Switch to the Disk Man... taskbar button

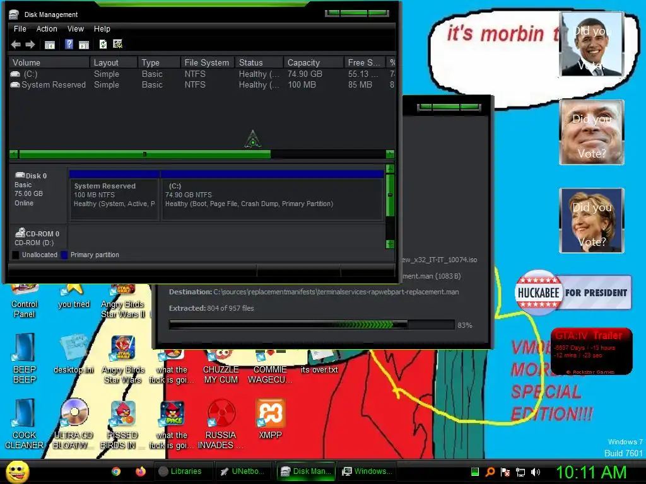tap(305, 471)
